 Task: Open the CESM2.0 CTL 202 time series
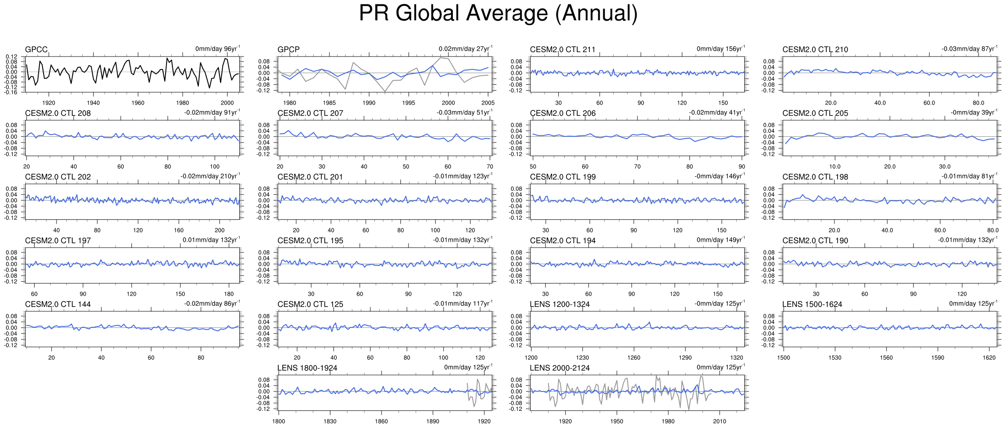point(133,202)
